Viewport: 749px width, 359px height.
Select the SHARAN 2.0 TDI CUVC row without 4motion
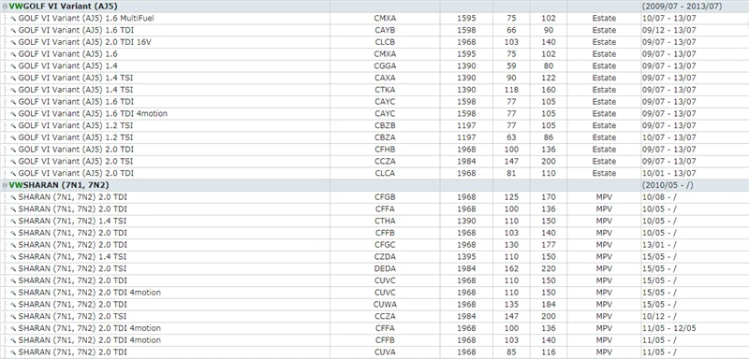(x=73, y=280)
